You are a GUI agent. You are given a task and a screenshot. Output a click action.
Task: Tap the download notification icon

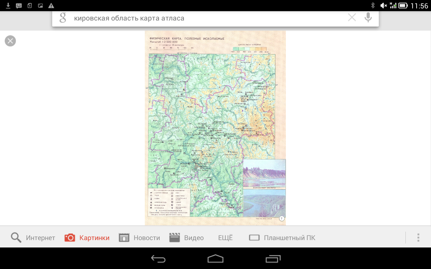8,5
